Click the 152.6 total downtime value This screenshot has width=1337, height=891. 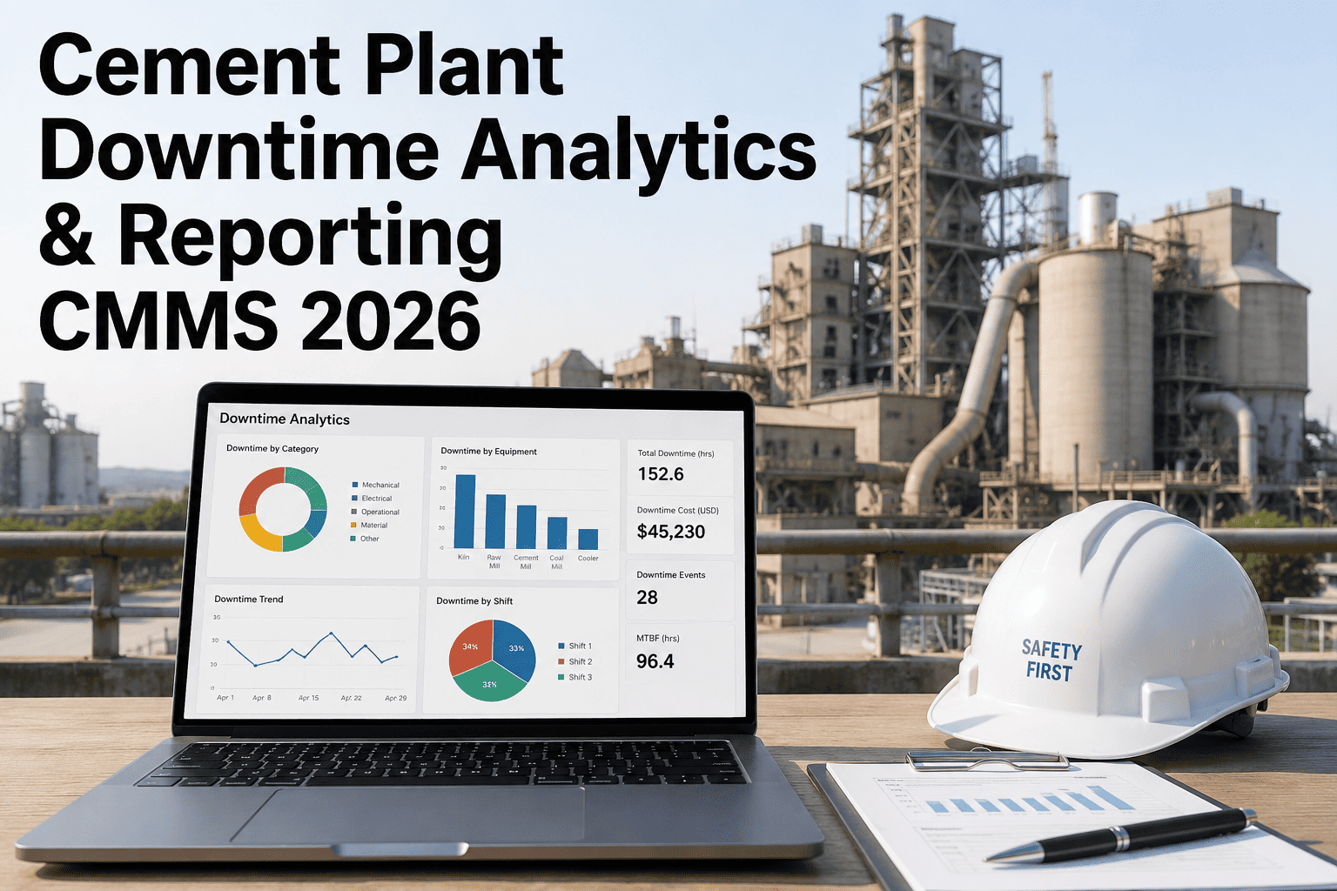click(661, 474)
